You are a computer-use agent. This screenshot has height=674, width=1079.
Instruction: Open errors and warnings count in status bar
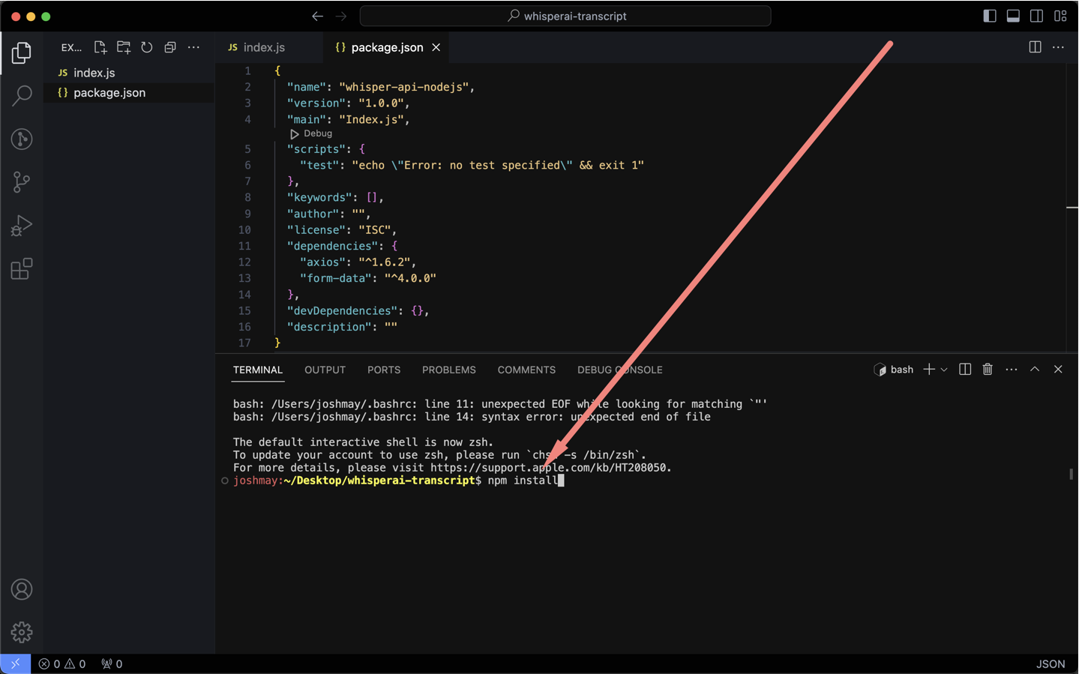pyautogui.click(x=62, y=664)
